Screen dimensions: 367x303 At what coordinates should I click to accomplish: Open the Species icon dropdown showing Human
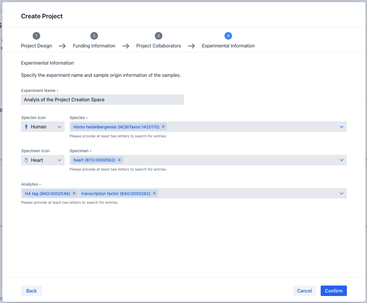43,127
